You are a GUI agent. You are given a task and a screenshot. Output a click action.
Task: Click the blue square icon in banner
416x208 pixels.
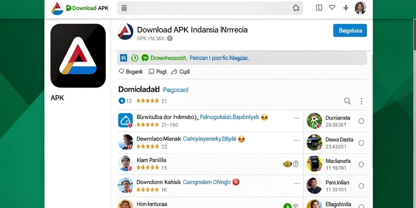[123, 58]
